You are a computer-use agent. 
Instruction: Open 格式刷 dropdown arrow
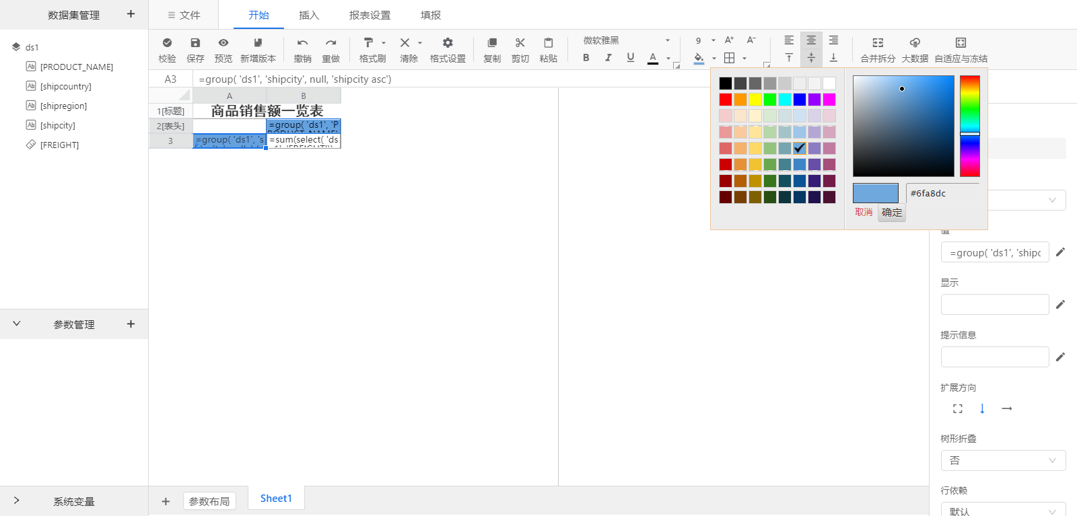pyautogui.click(x=384, y=43)
